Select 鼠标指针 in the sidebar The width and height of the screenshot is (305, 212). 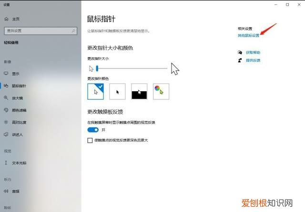point(19,86)
